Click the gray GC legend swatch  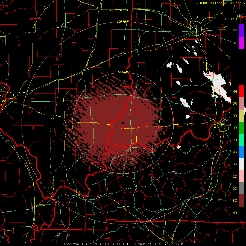click(x=241, y=188)
